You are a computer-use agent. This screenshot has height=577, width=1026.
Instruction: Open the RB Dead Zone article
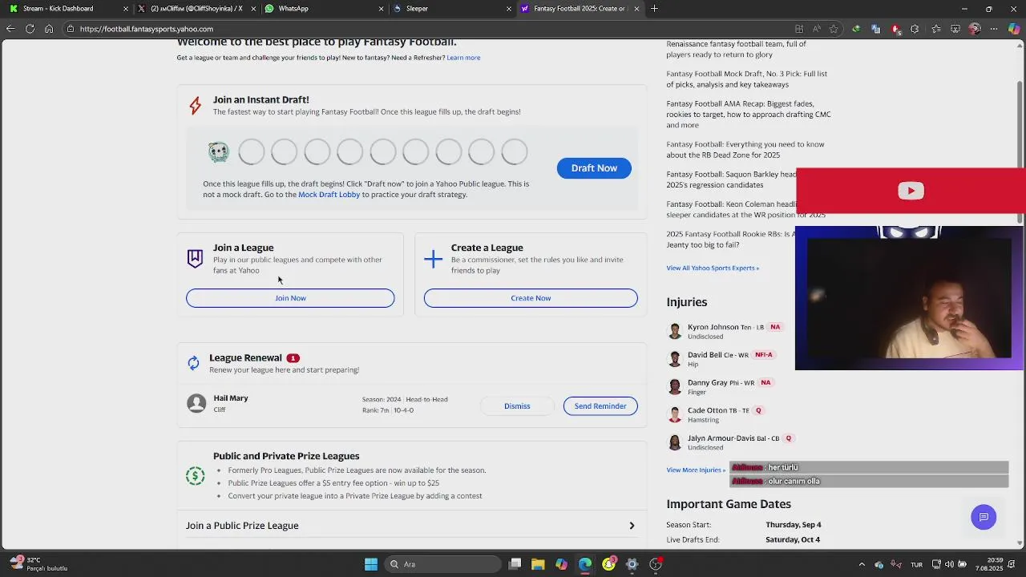click(x=745, y=150)
